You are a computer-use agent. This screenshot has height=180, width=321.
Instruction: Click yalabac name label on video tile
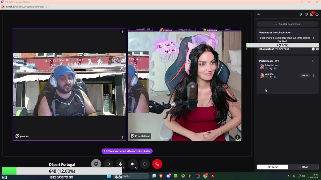pos(22,136)
